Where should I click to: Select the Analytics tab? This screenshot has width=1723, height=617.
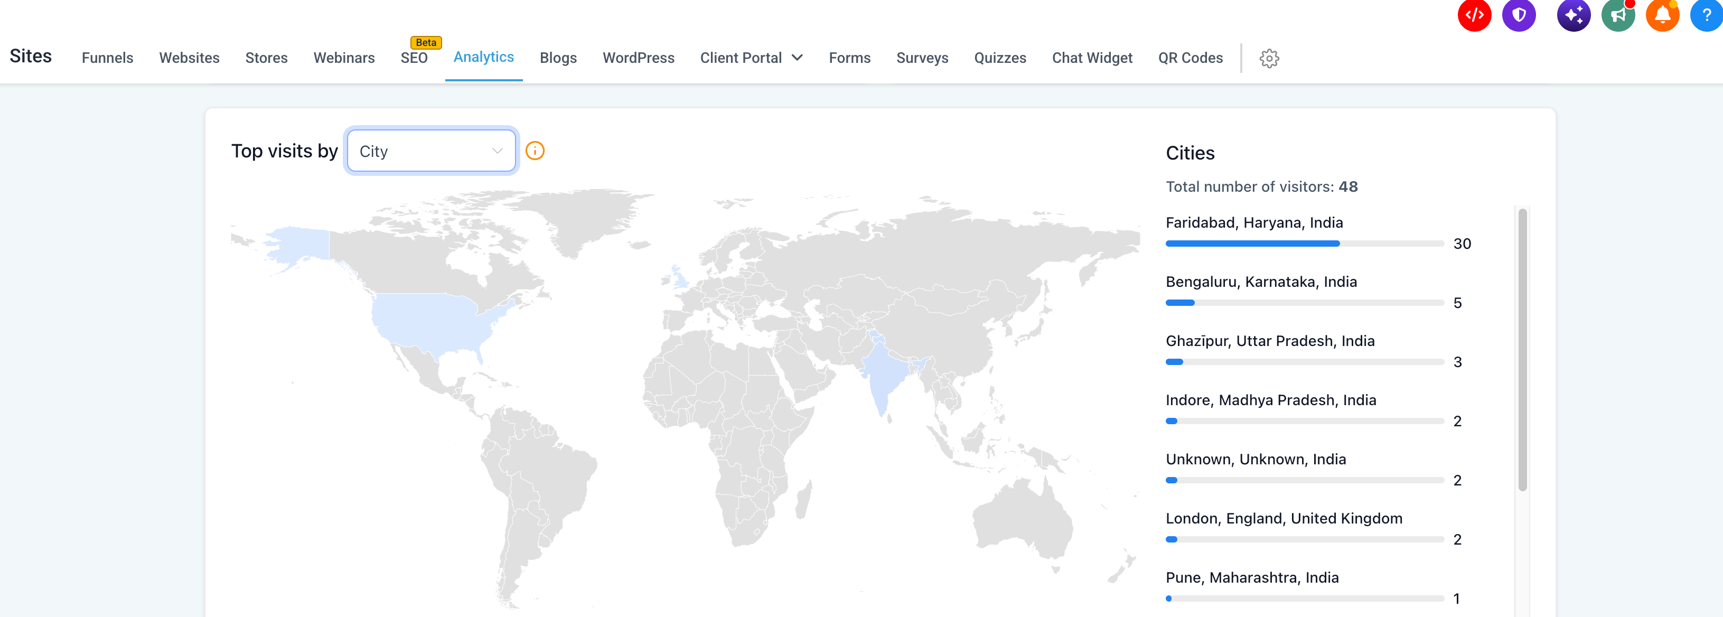pyautogui.click(x=484, y=58)
